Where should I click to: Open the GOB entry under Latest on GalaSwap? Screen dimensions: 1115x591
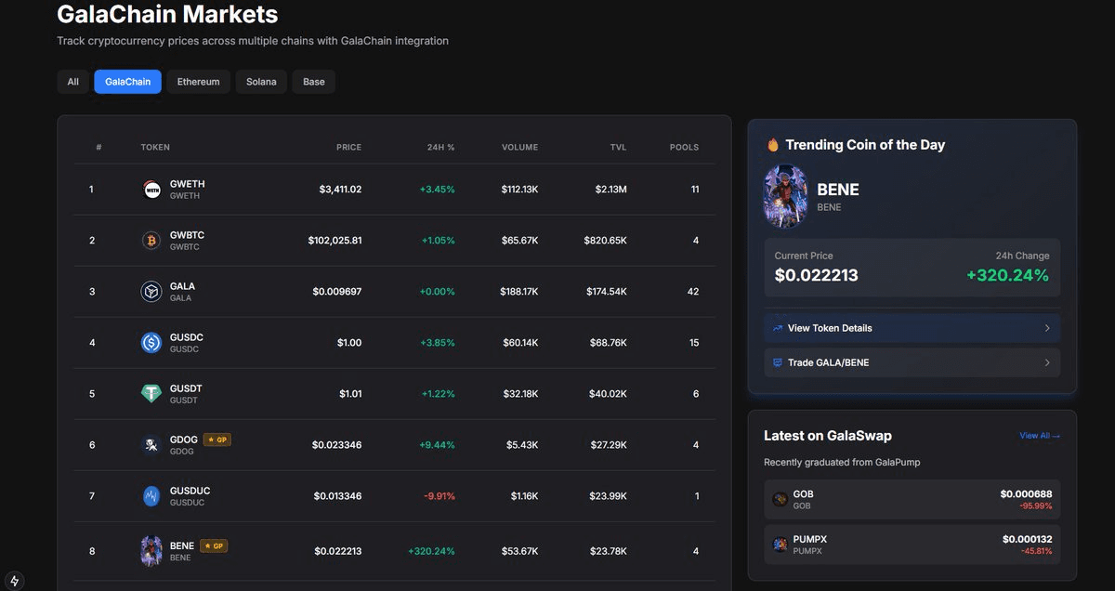[911, 499]
